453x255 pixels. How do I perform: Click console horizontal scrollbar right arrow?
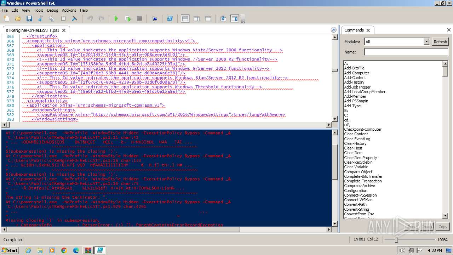tap(329, 229)
